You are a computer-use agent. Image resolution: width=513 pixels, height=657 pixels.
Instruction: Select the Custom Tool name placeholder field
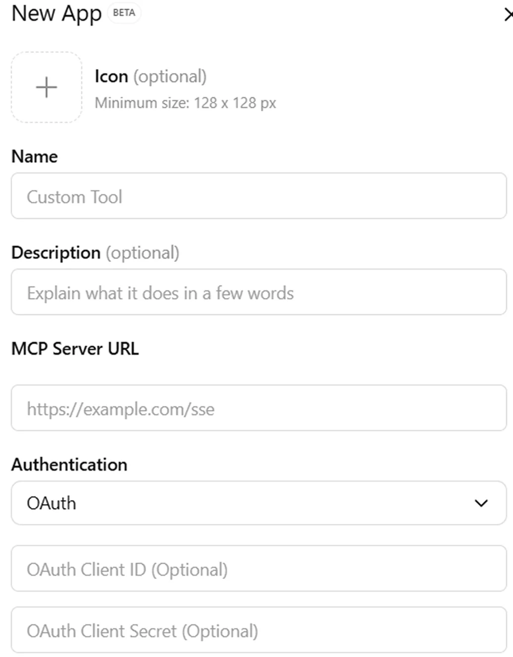point(257,196)
